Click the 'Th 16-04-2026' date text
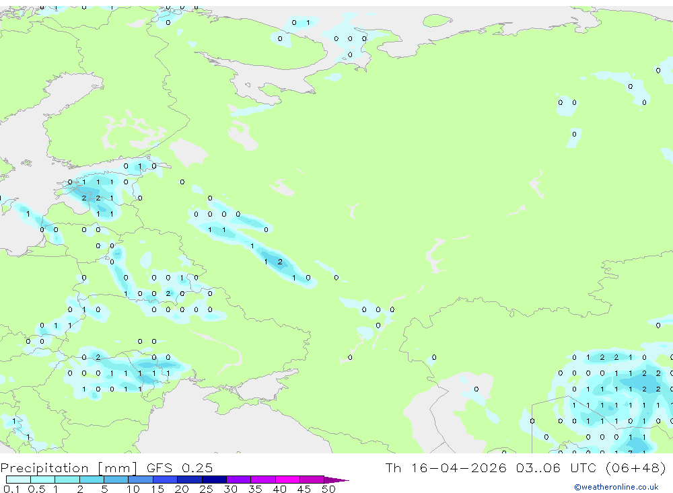The width and height of the screenshot is (673, 493). tap(446, 467)
